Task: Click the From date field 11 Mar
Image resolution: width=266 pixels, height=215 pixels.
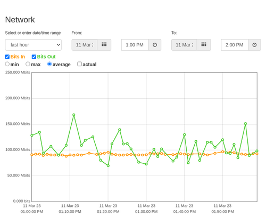Action: pos(85,45)
